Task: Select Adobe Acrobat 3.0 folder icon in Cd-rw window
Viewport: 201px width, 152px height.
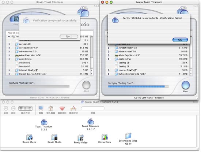Action: click(116, 52)
